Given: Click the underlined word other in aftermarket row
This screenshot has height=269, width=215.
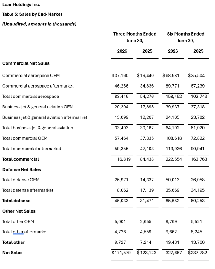Looking at the screenshot, I should pos(18,232).
